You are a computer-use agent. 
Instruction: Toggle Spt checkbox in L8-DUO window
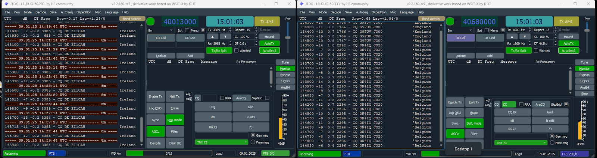(486, 30)
